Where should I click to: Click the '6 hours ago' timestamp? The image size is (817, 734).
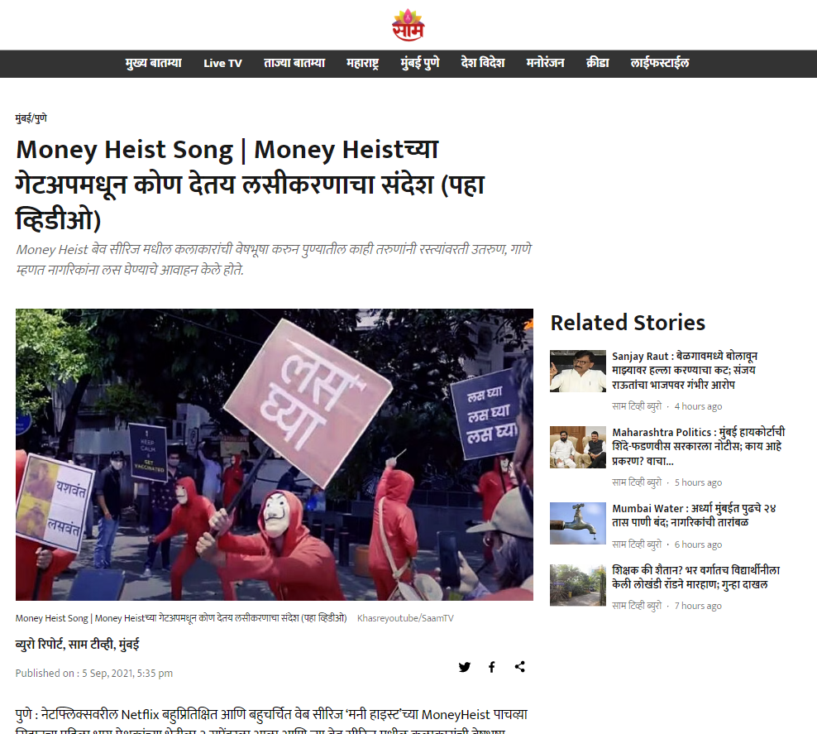698,545
